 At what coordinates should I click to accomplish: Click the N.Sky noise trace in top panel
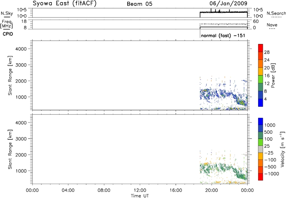click(x=224, y=12)
